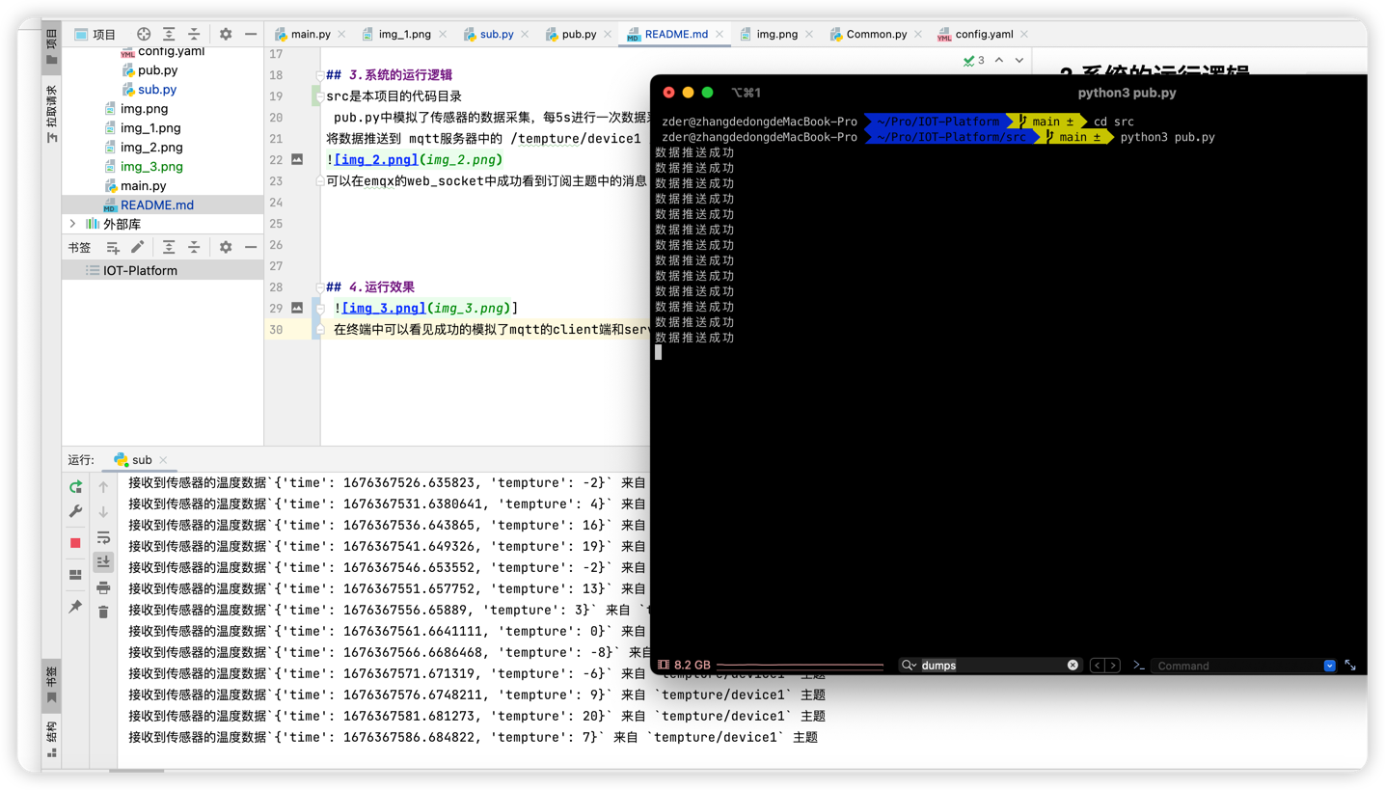Expand all in the bookmarks panel toolbar

click(x=169, y=248)
